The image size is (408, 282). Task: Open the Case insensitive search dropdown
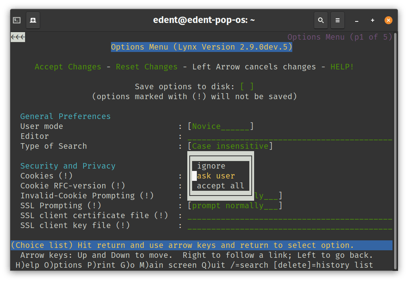(x=230, y=146)
